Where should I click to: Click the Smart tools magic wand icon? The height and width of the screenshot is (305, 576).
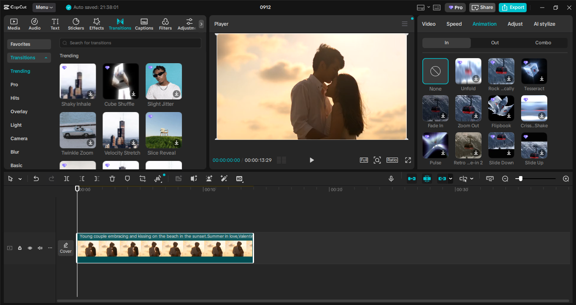point(224,179)
